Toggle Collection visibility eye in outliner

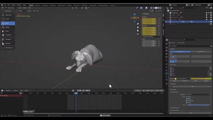pos(209,13)
